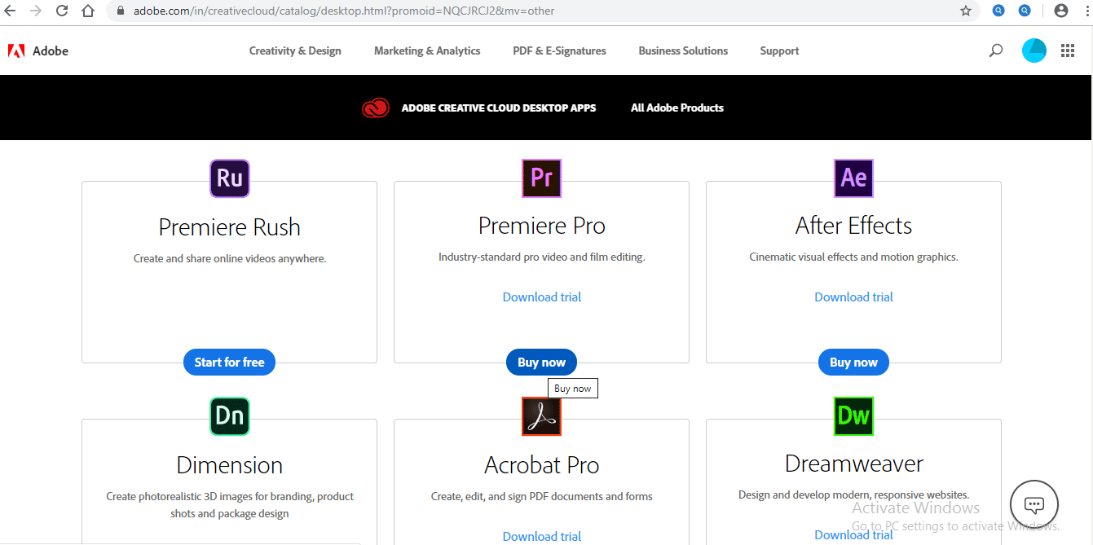Open the Creativity & Design menu
The image size is (1093, 545).
(295, 51)
